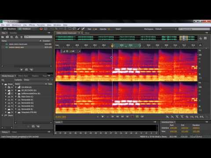Open the Effects menu
The image size is (211, 158).
pyautogui.click(x=32, y=25)
